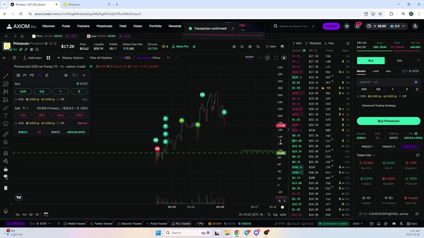Screen dimensions: 424x238
Task: Click the AMOUNT input field
Action: coord(389,82)
